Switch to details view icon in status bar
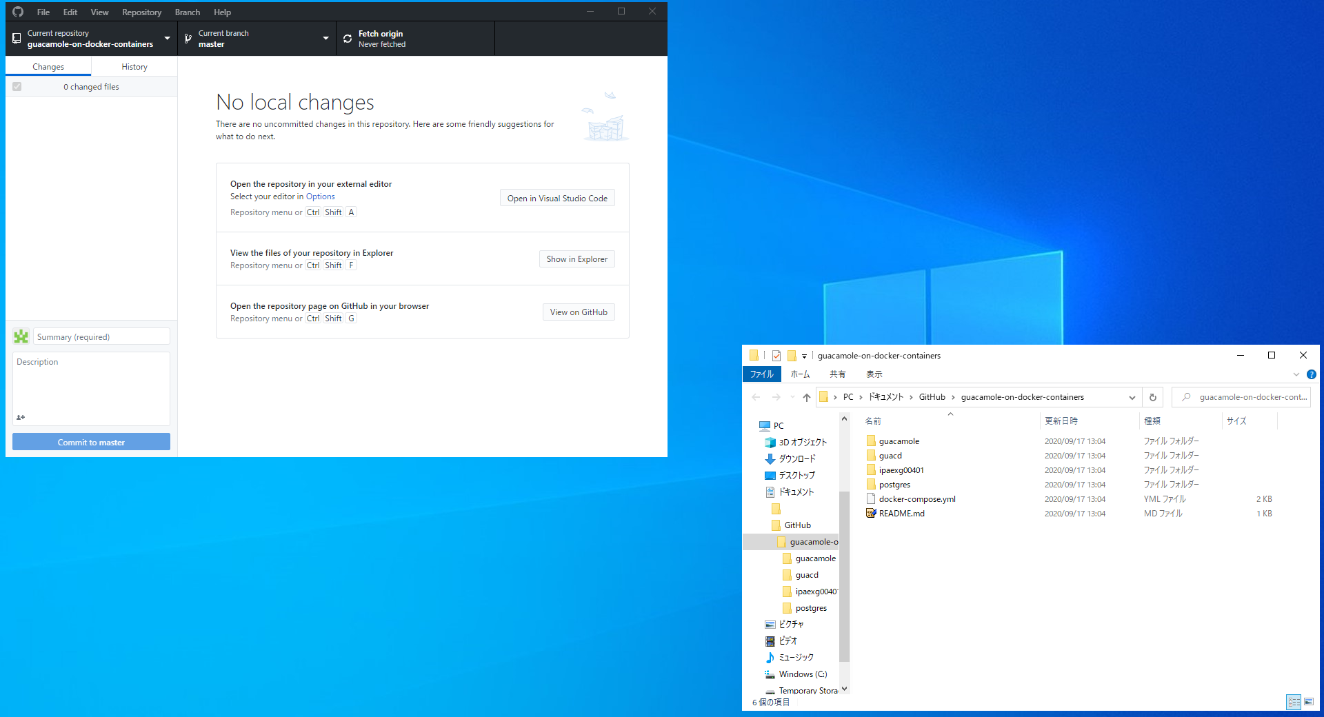Viewport: 1324px width, 717px height. click(x=1294, y=702)
